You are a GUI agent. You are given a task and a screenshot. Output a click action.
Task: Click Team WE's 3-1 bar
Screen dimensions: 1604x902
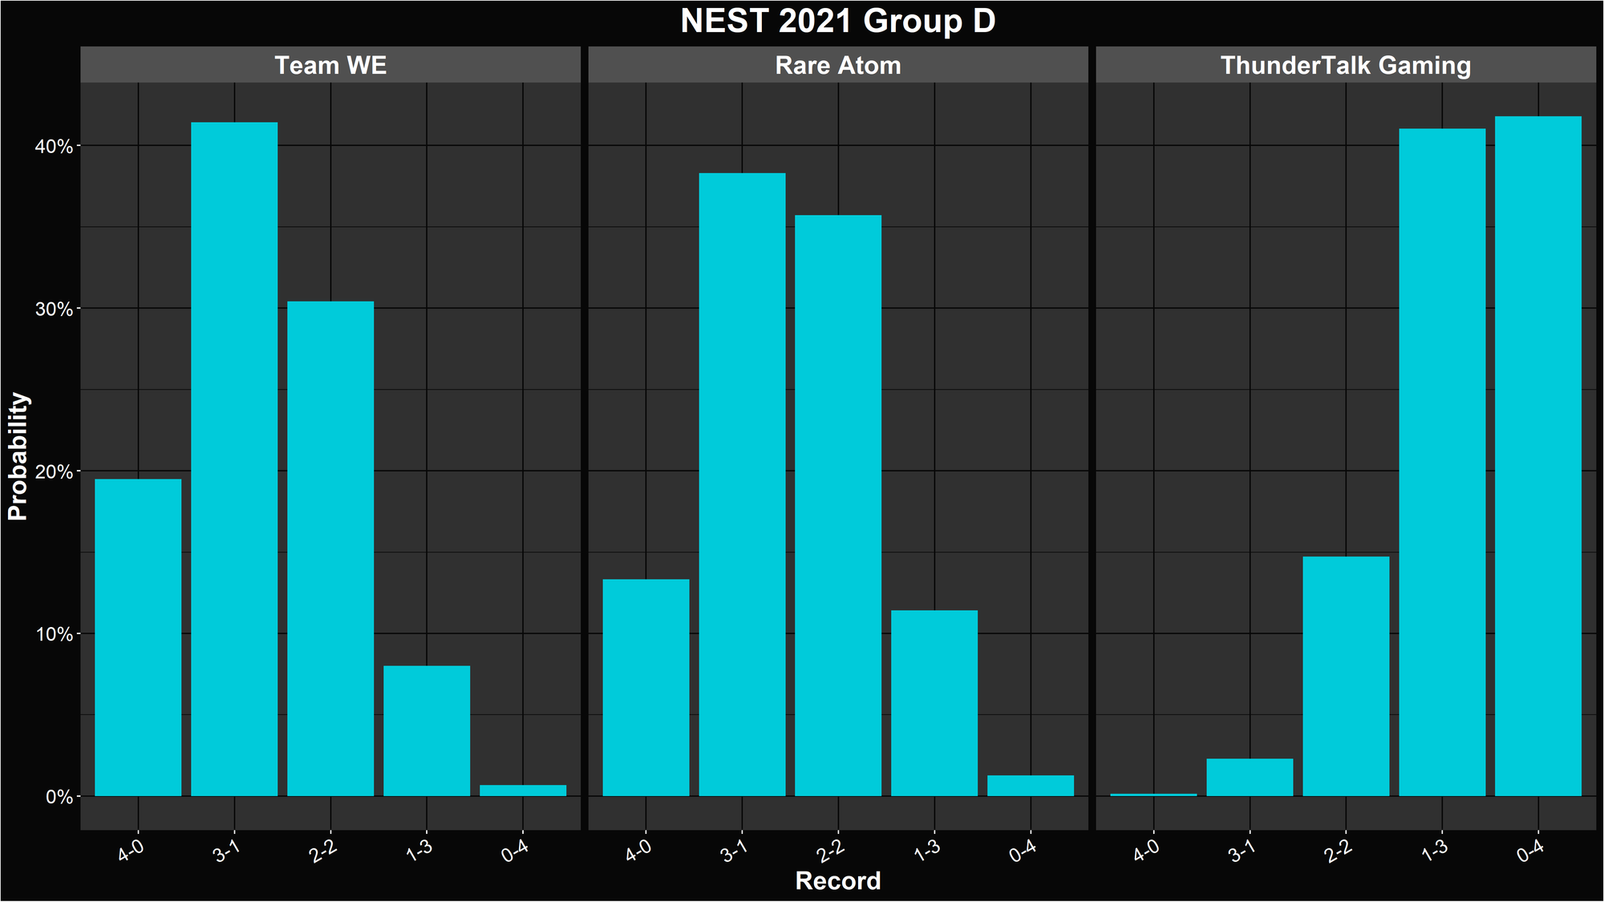pyautogui.click(x=234, y=459)
